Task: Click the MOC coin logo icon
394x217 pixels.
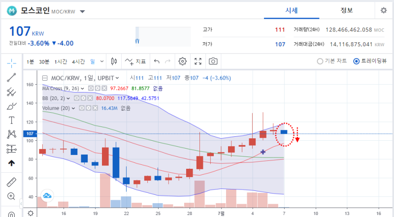Action: pos(12,11)
